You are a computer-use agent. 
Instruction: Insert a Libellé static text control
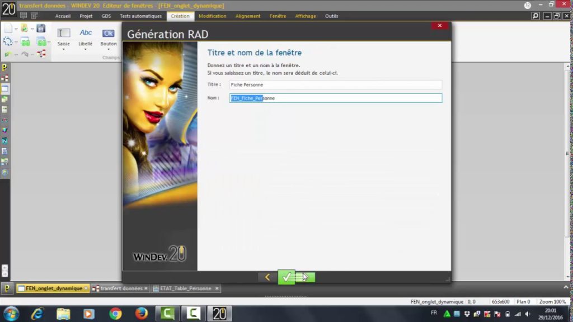(x=86, y=34)
